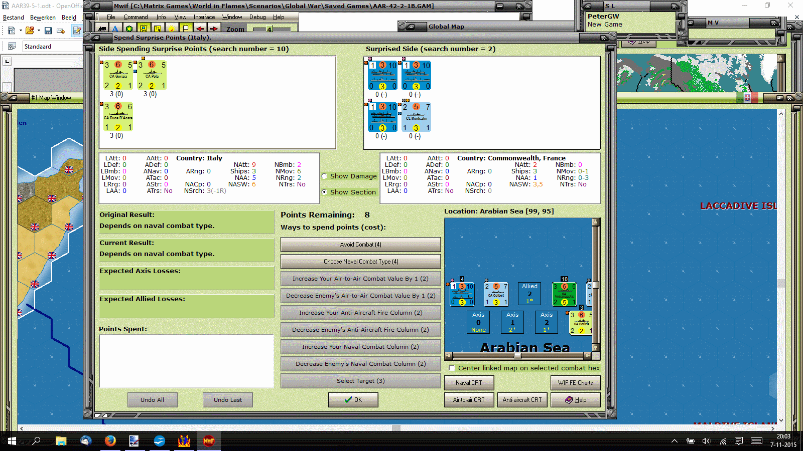Click the Help button in surprise dialog

(575, 400)
